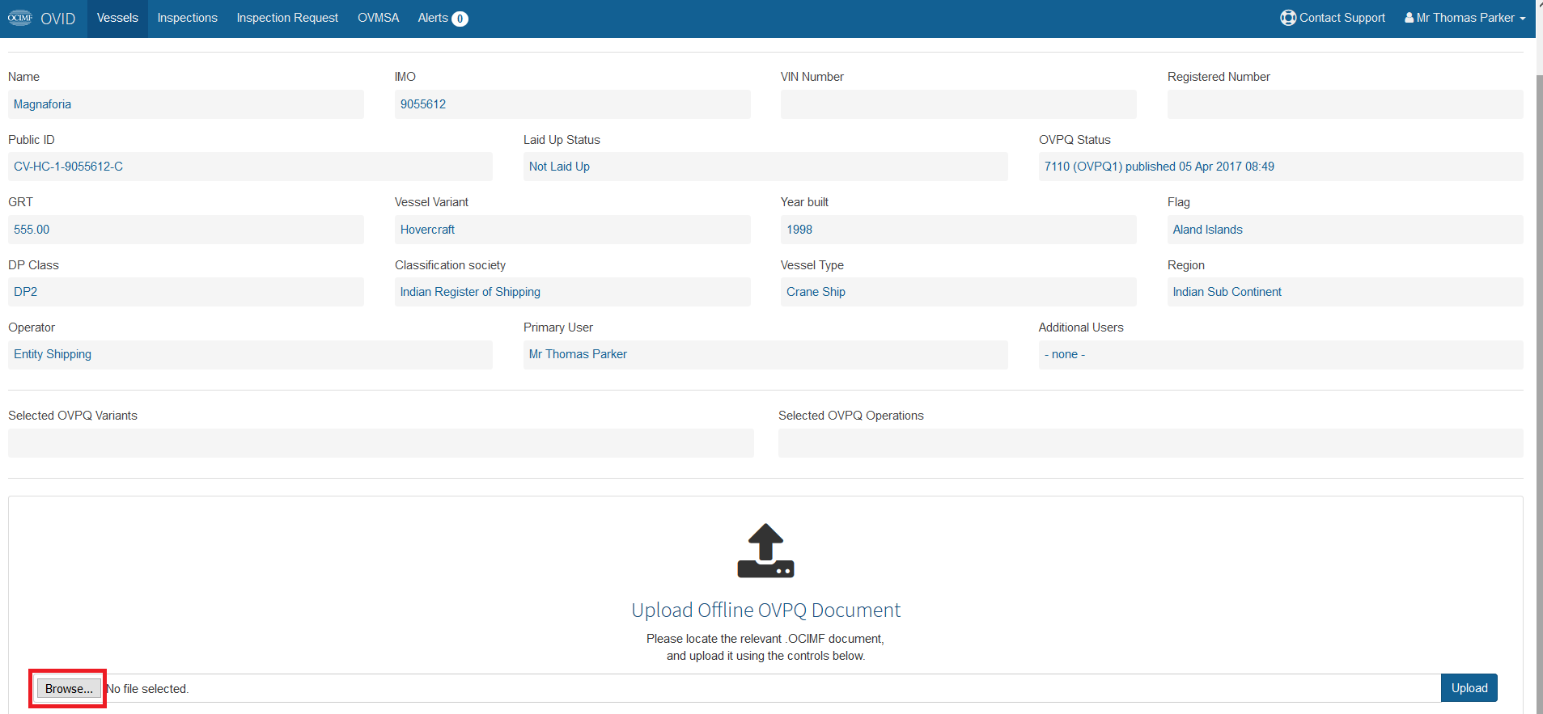Click the 'Selected OVPQ Variants' label
The height and width of the screenshot is (714, 1543).
tap(73, 416)
